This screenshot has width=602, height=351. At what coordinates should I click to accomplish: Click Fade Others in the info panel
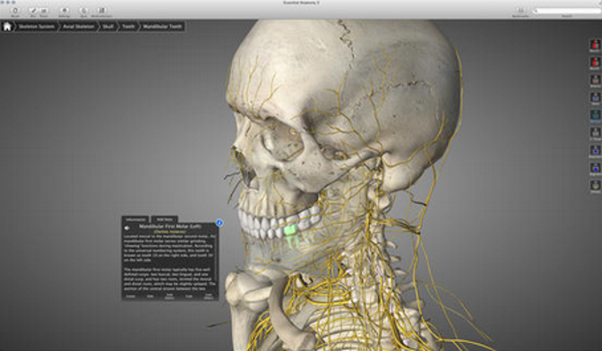click(x=208, y=296)
